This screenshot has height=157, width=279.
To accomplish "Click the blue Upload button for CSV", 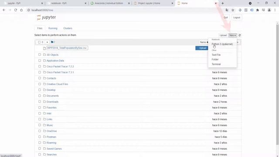I will [202, 48].
